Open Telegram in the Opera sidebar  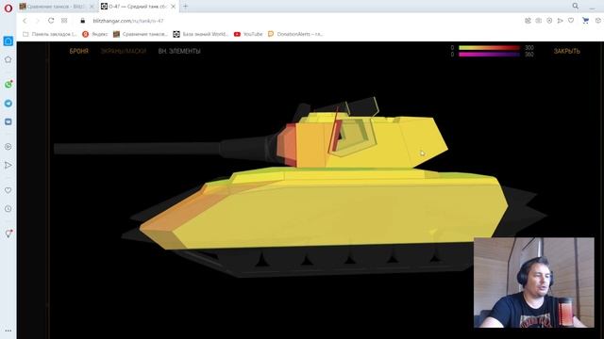click(8, 104)
